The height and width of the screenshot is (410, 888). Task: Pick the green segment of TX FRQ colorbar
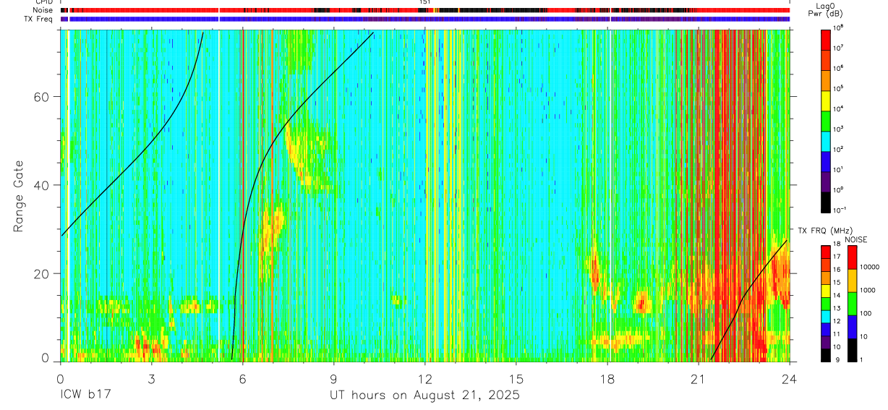pyautogui.click(x=824, y=303)
